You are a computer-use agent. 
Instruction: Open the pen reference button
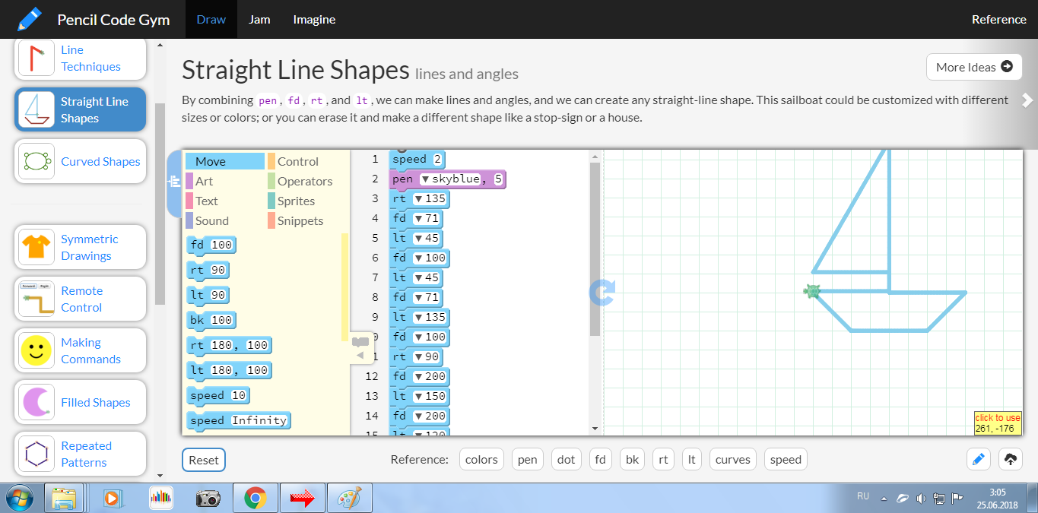(528, 459)
